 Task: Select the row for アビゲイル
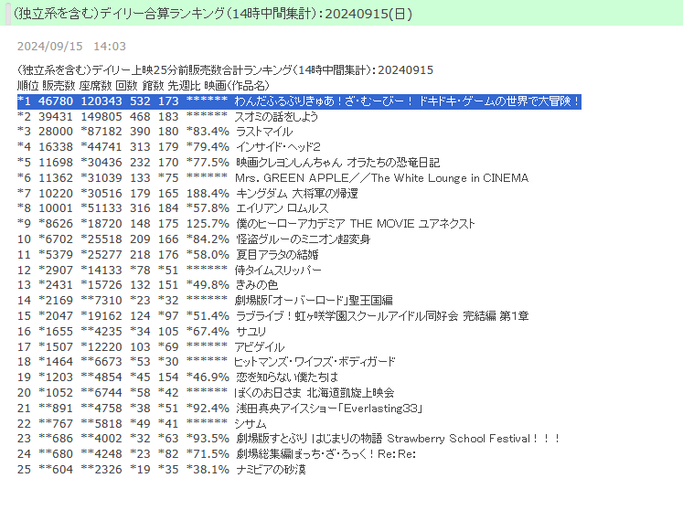pos(151,347)
